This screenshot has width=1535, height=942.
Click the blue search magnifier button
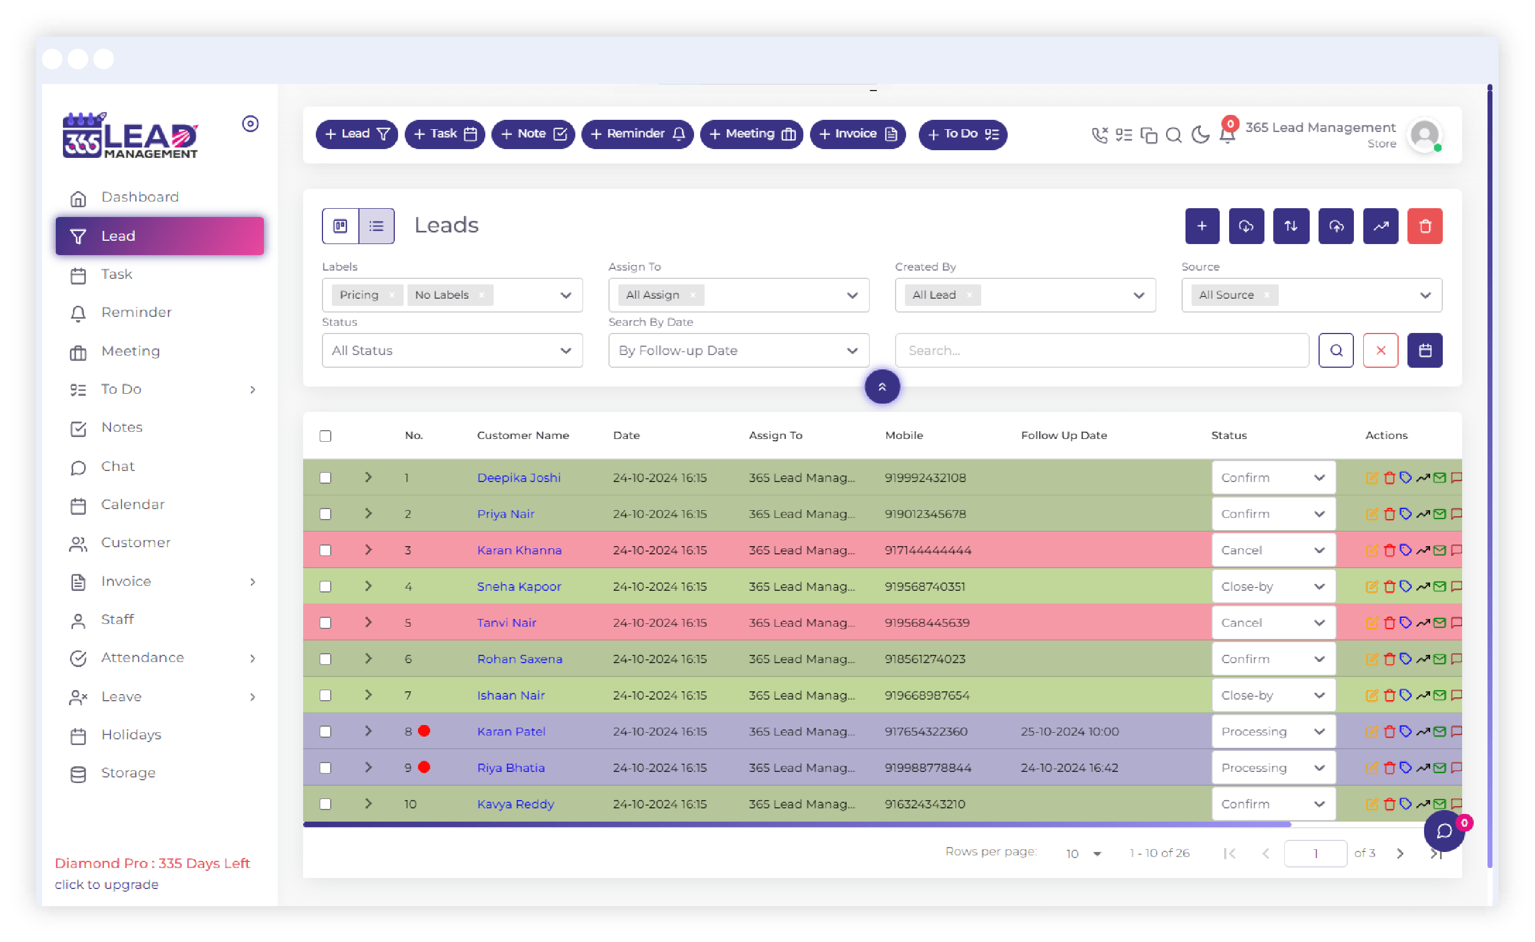(1336, 350)
